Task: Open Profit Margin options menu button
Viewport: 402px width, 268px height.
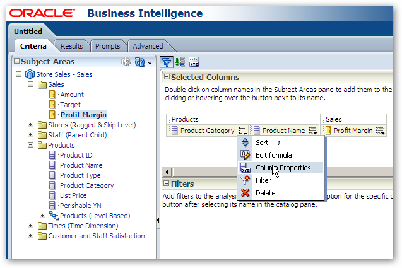Action: (x=380, y=131)
